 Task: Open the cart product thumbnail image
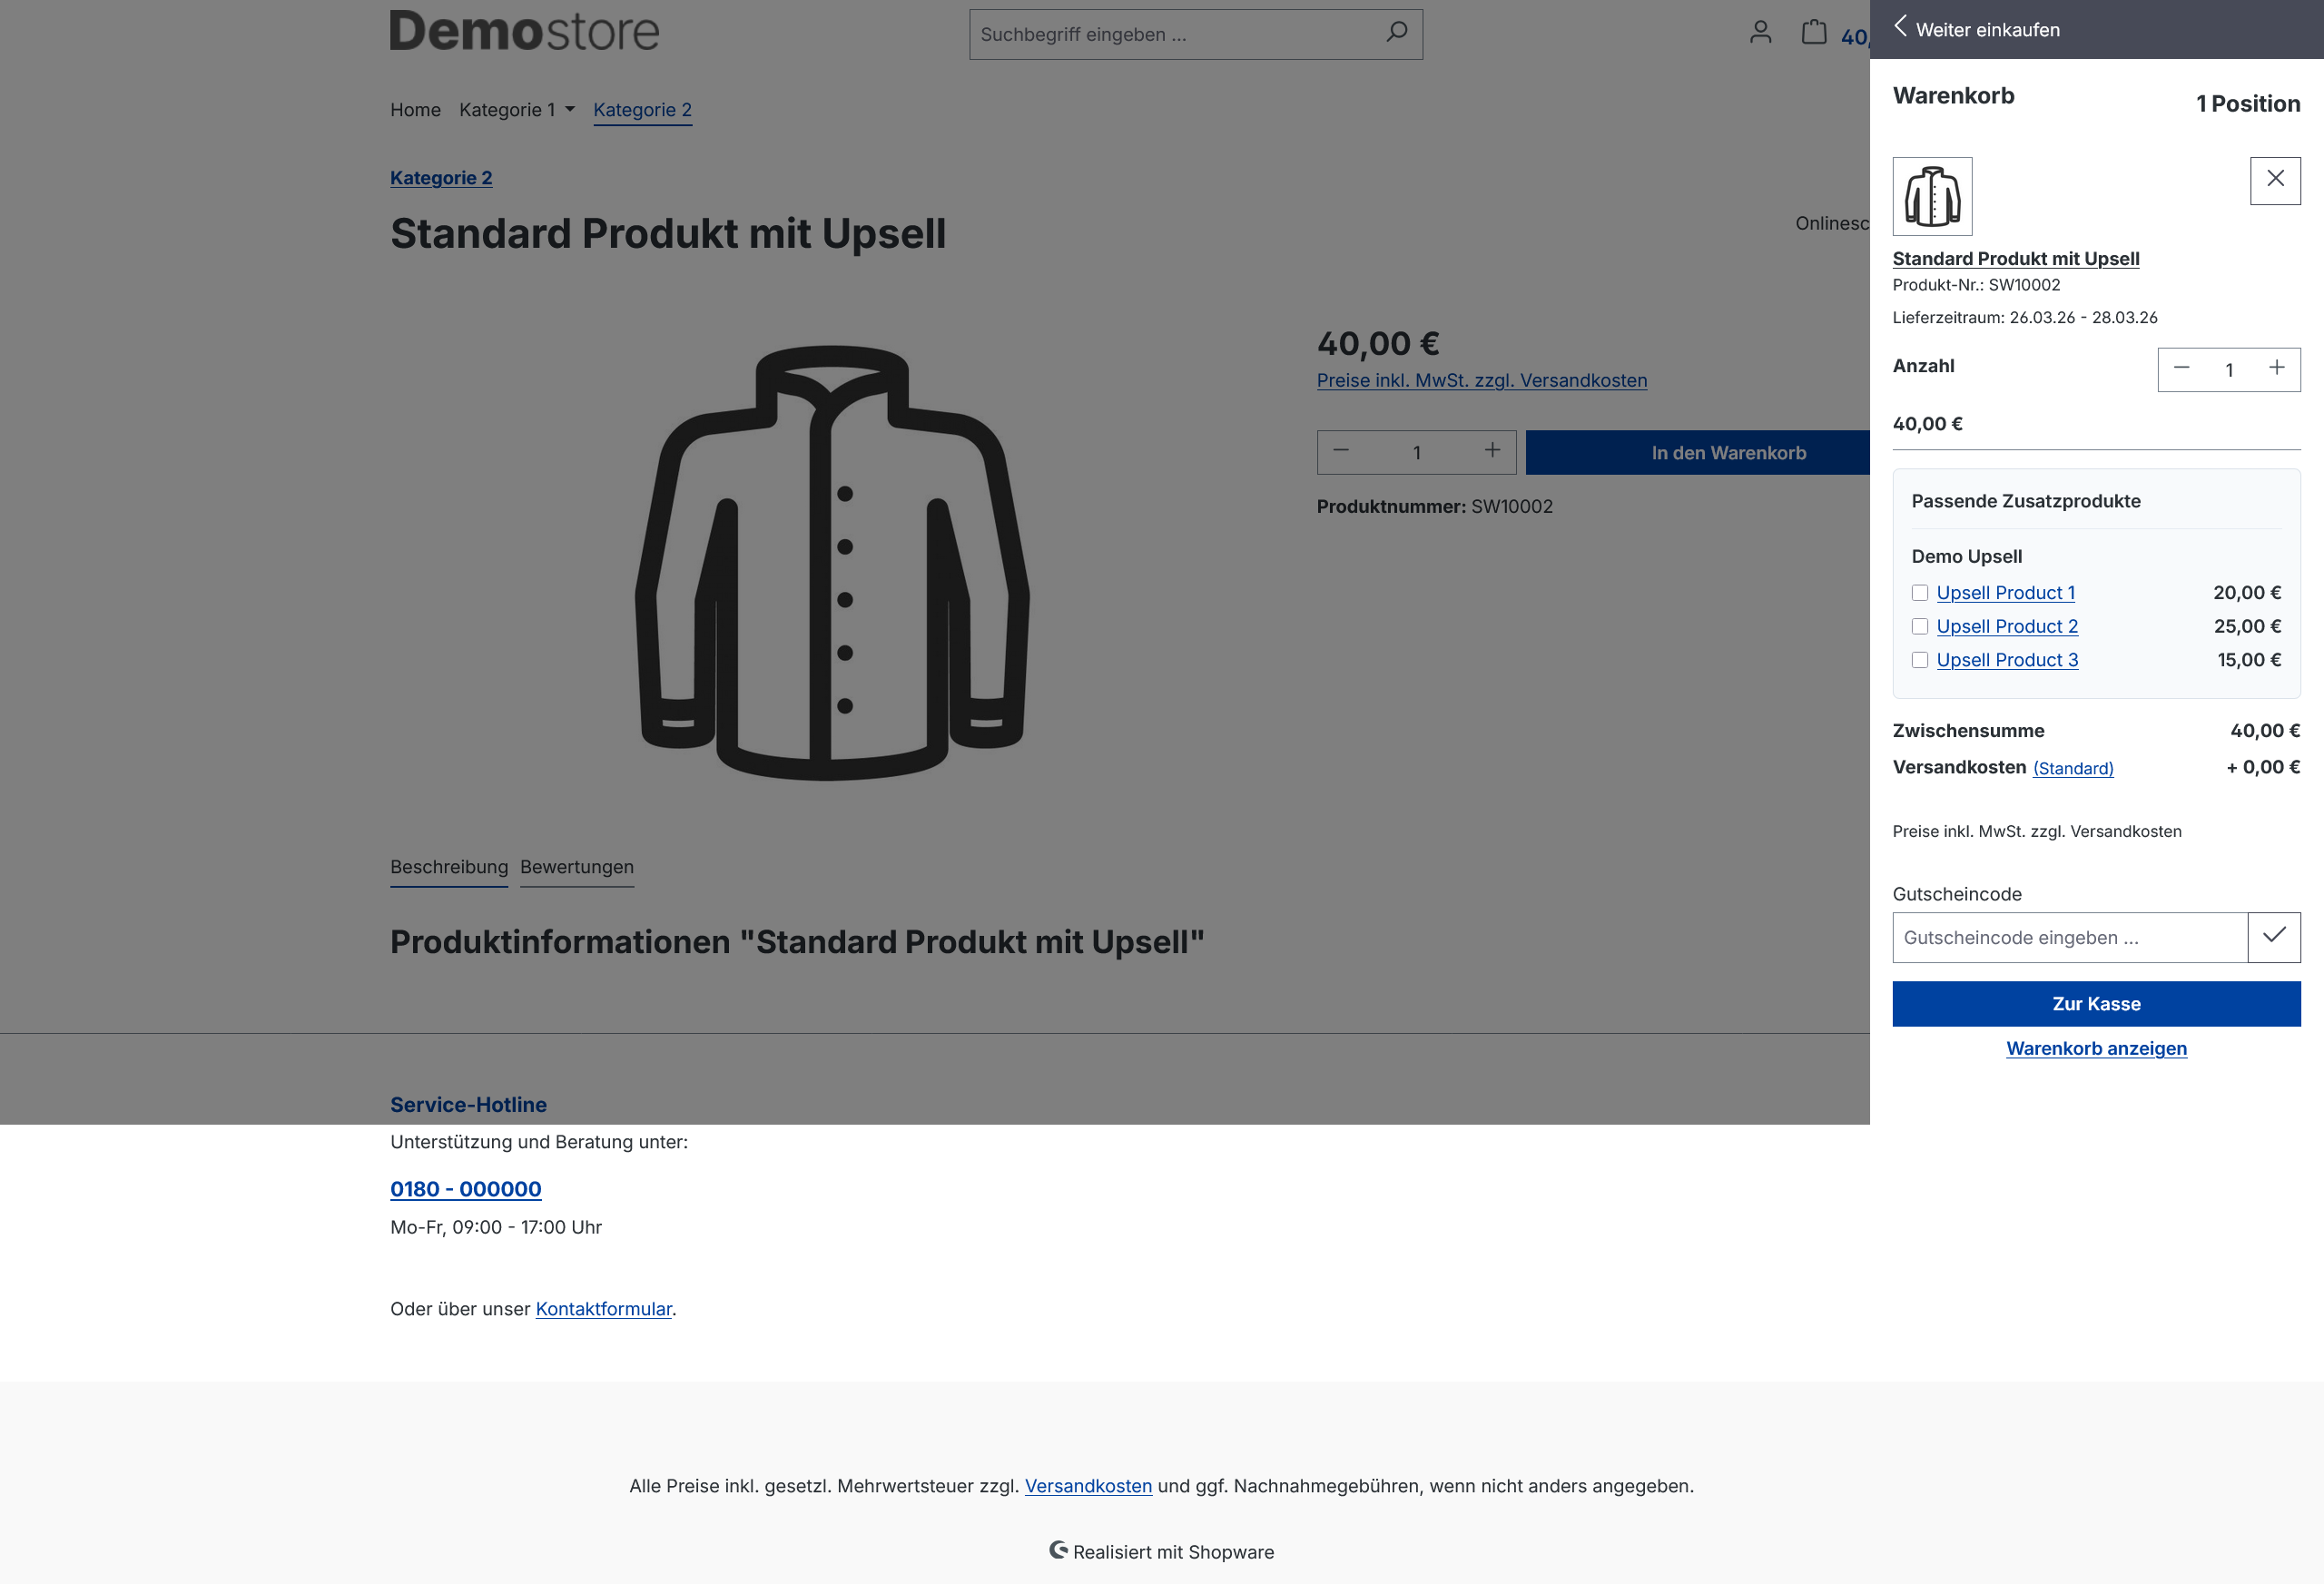point(1932,196)
